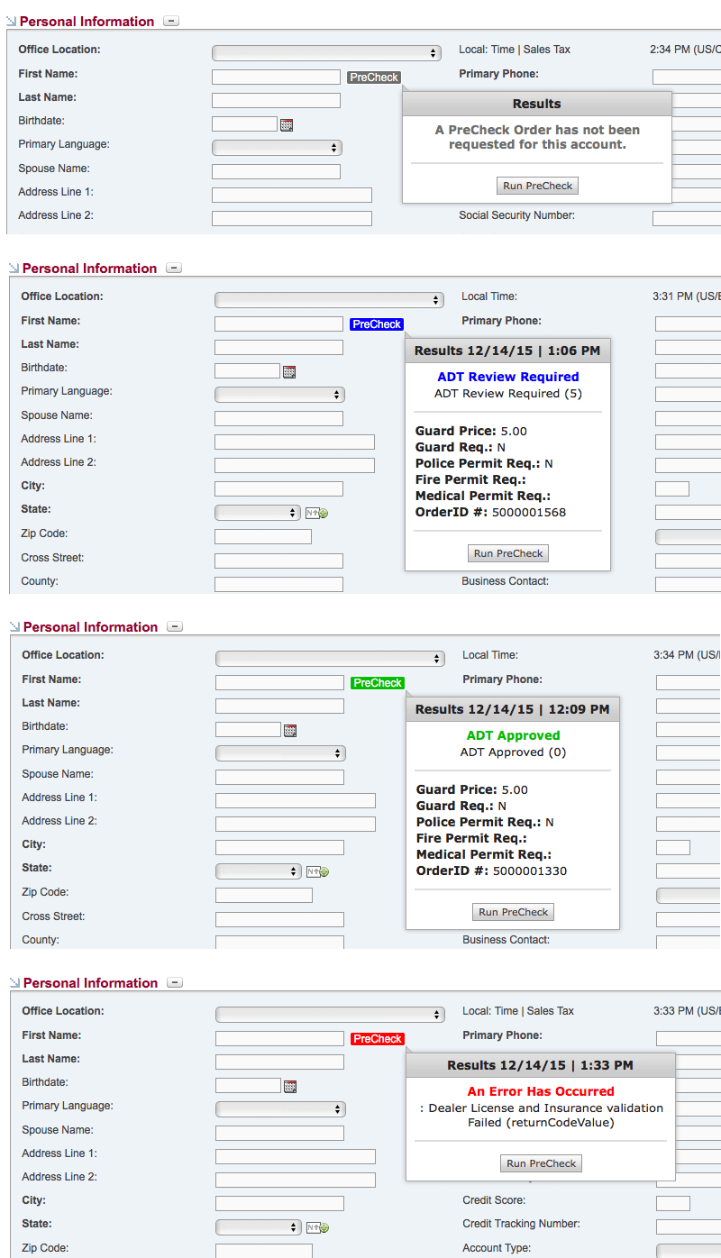721x1258 pixels.
Task: Click First Name field next to blue PreCheck
Action: (x=278, y=324)
